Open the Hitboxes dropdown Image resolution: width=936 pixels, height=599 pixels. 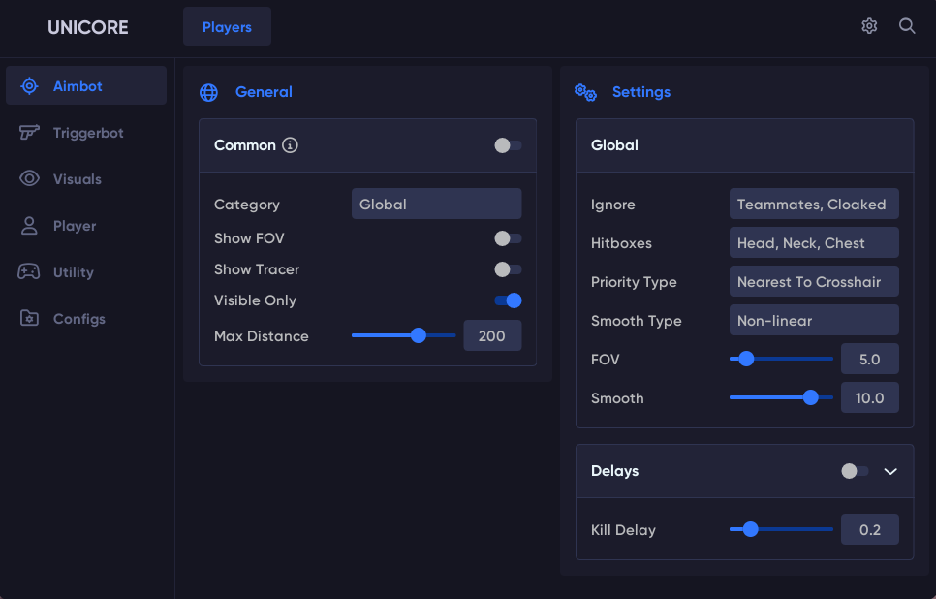[814, 243]
